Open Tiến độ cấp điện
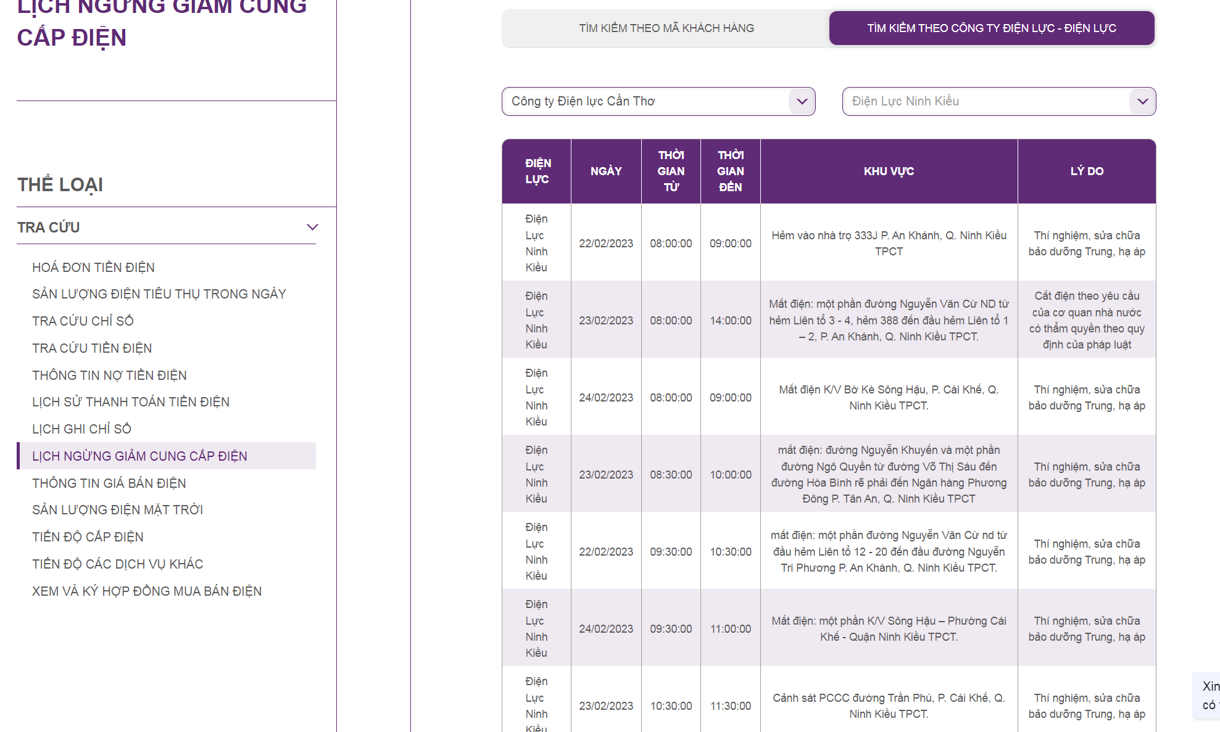The height and width of the screenshot is (732, 1220). (88, 537)
